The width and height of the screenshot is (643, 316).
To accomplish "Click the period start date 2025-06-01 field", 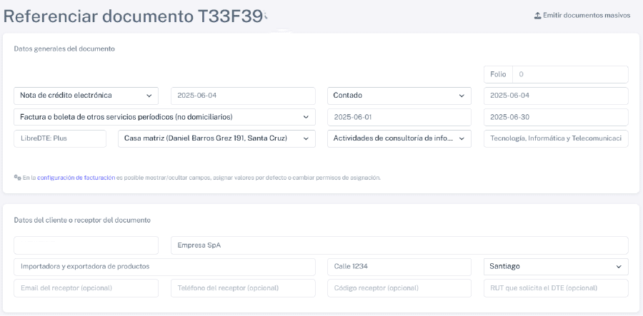I will (399, 117).
